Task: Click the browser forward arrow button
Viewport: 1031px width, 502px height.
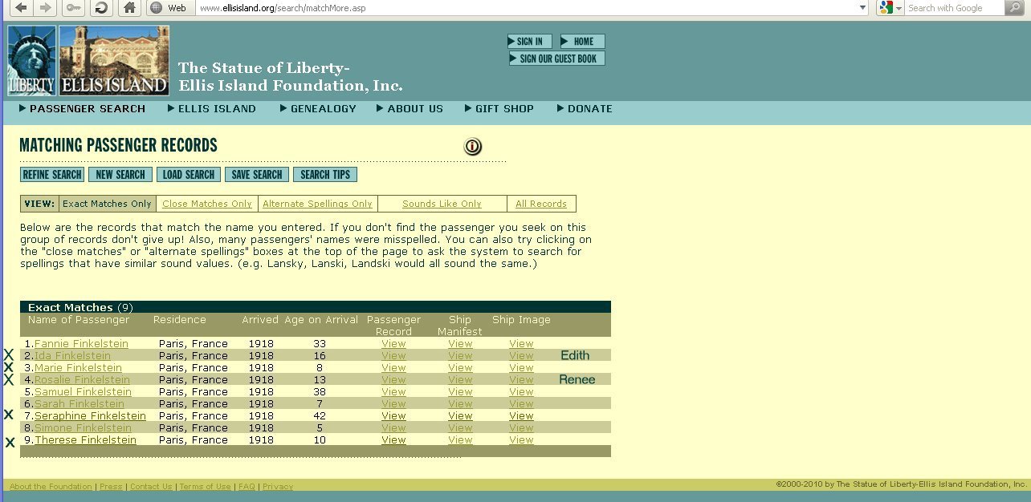Action: coord(45,8)
